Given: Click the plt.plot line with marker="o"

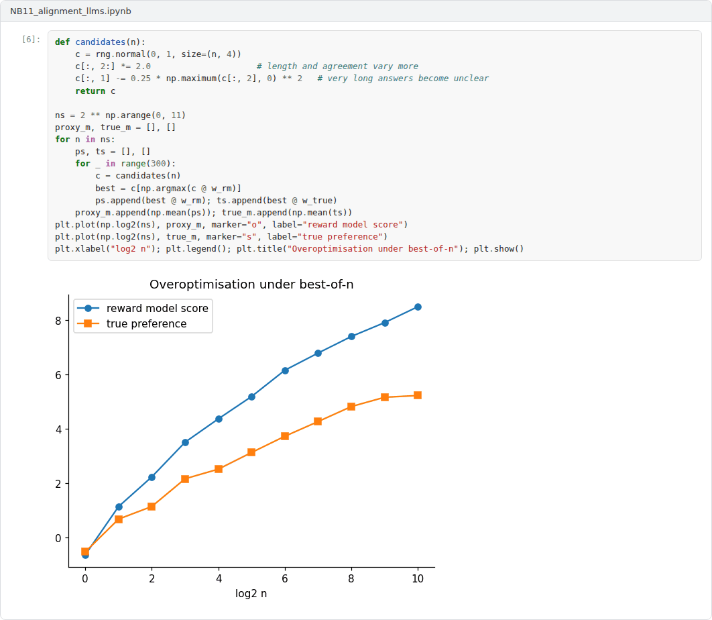Looking at the screenshot, I should click(x=231, y=225).
